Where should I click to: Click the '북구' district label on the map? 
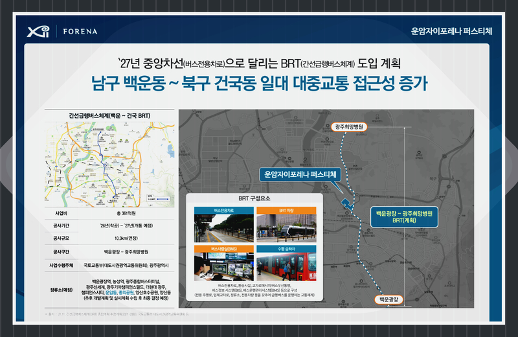[x=433, y=179]
